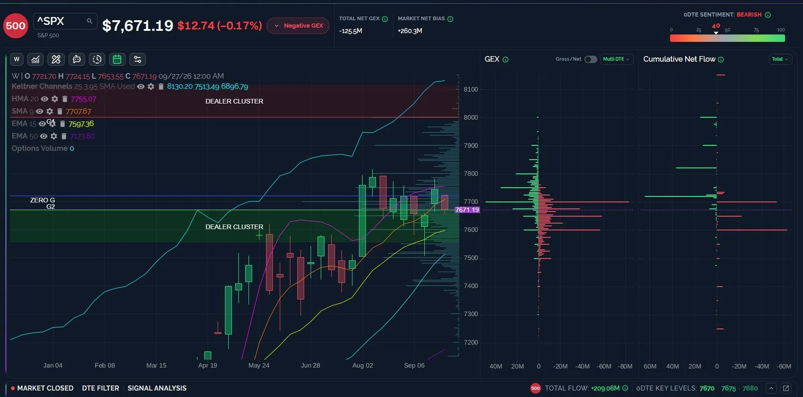Click the ^SPX symbol search field
Viewport: 803px width, 397px height.
point(65,21)
